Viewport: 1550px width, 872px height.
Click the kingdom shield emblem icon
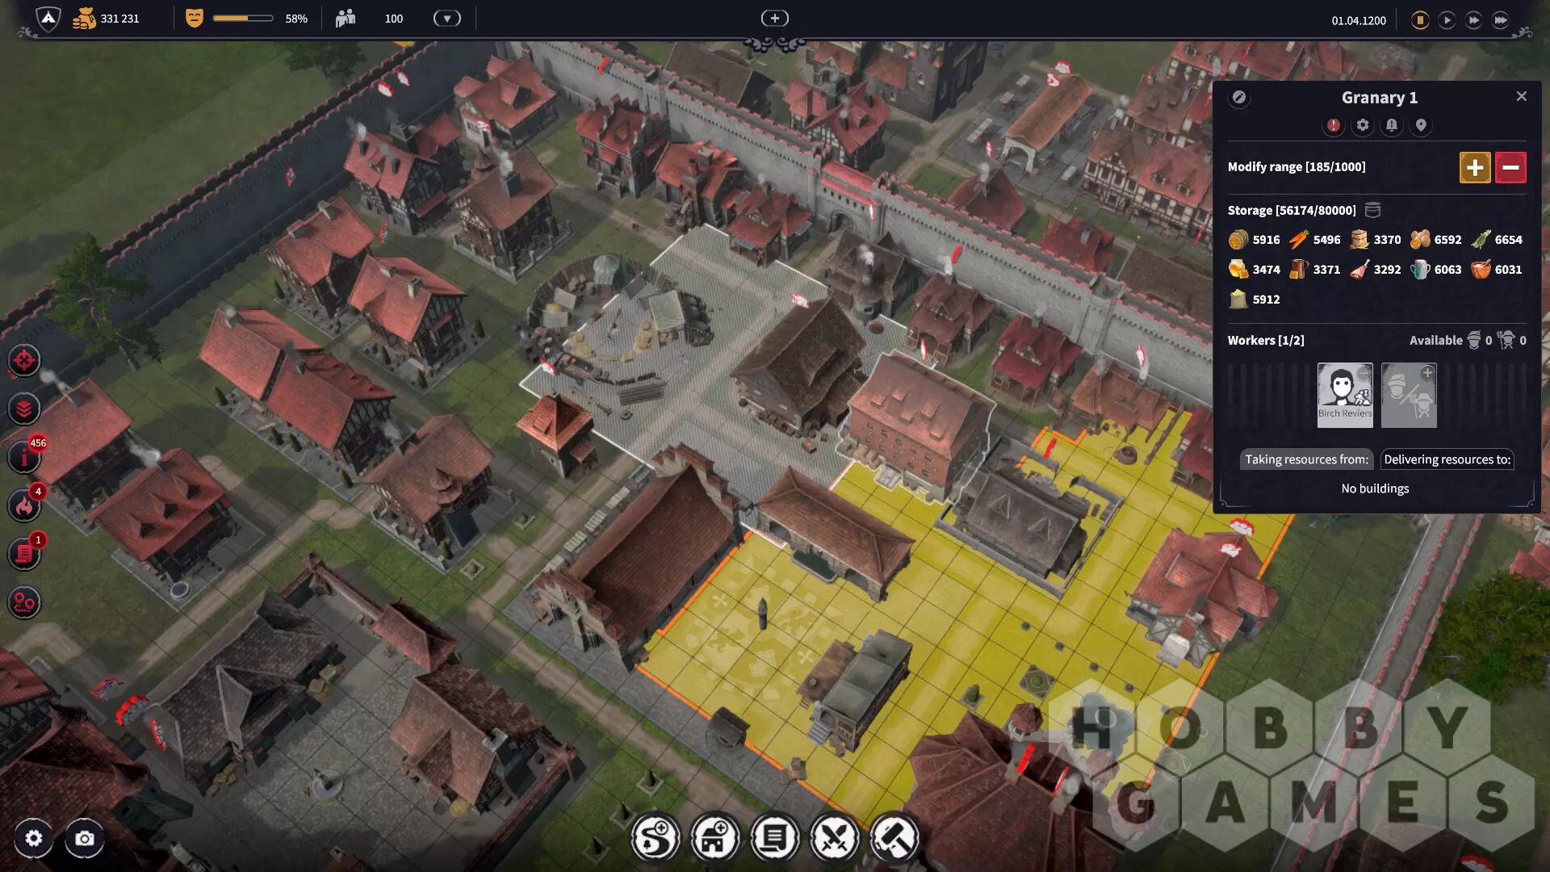click(48, 19)
